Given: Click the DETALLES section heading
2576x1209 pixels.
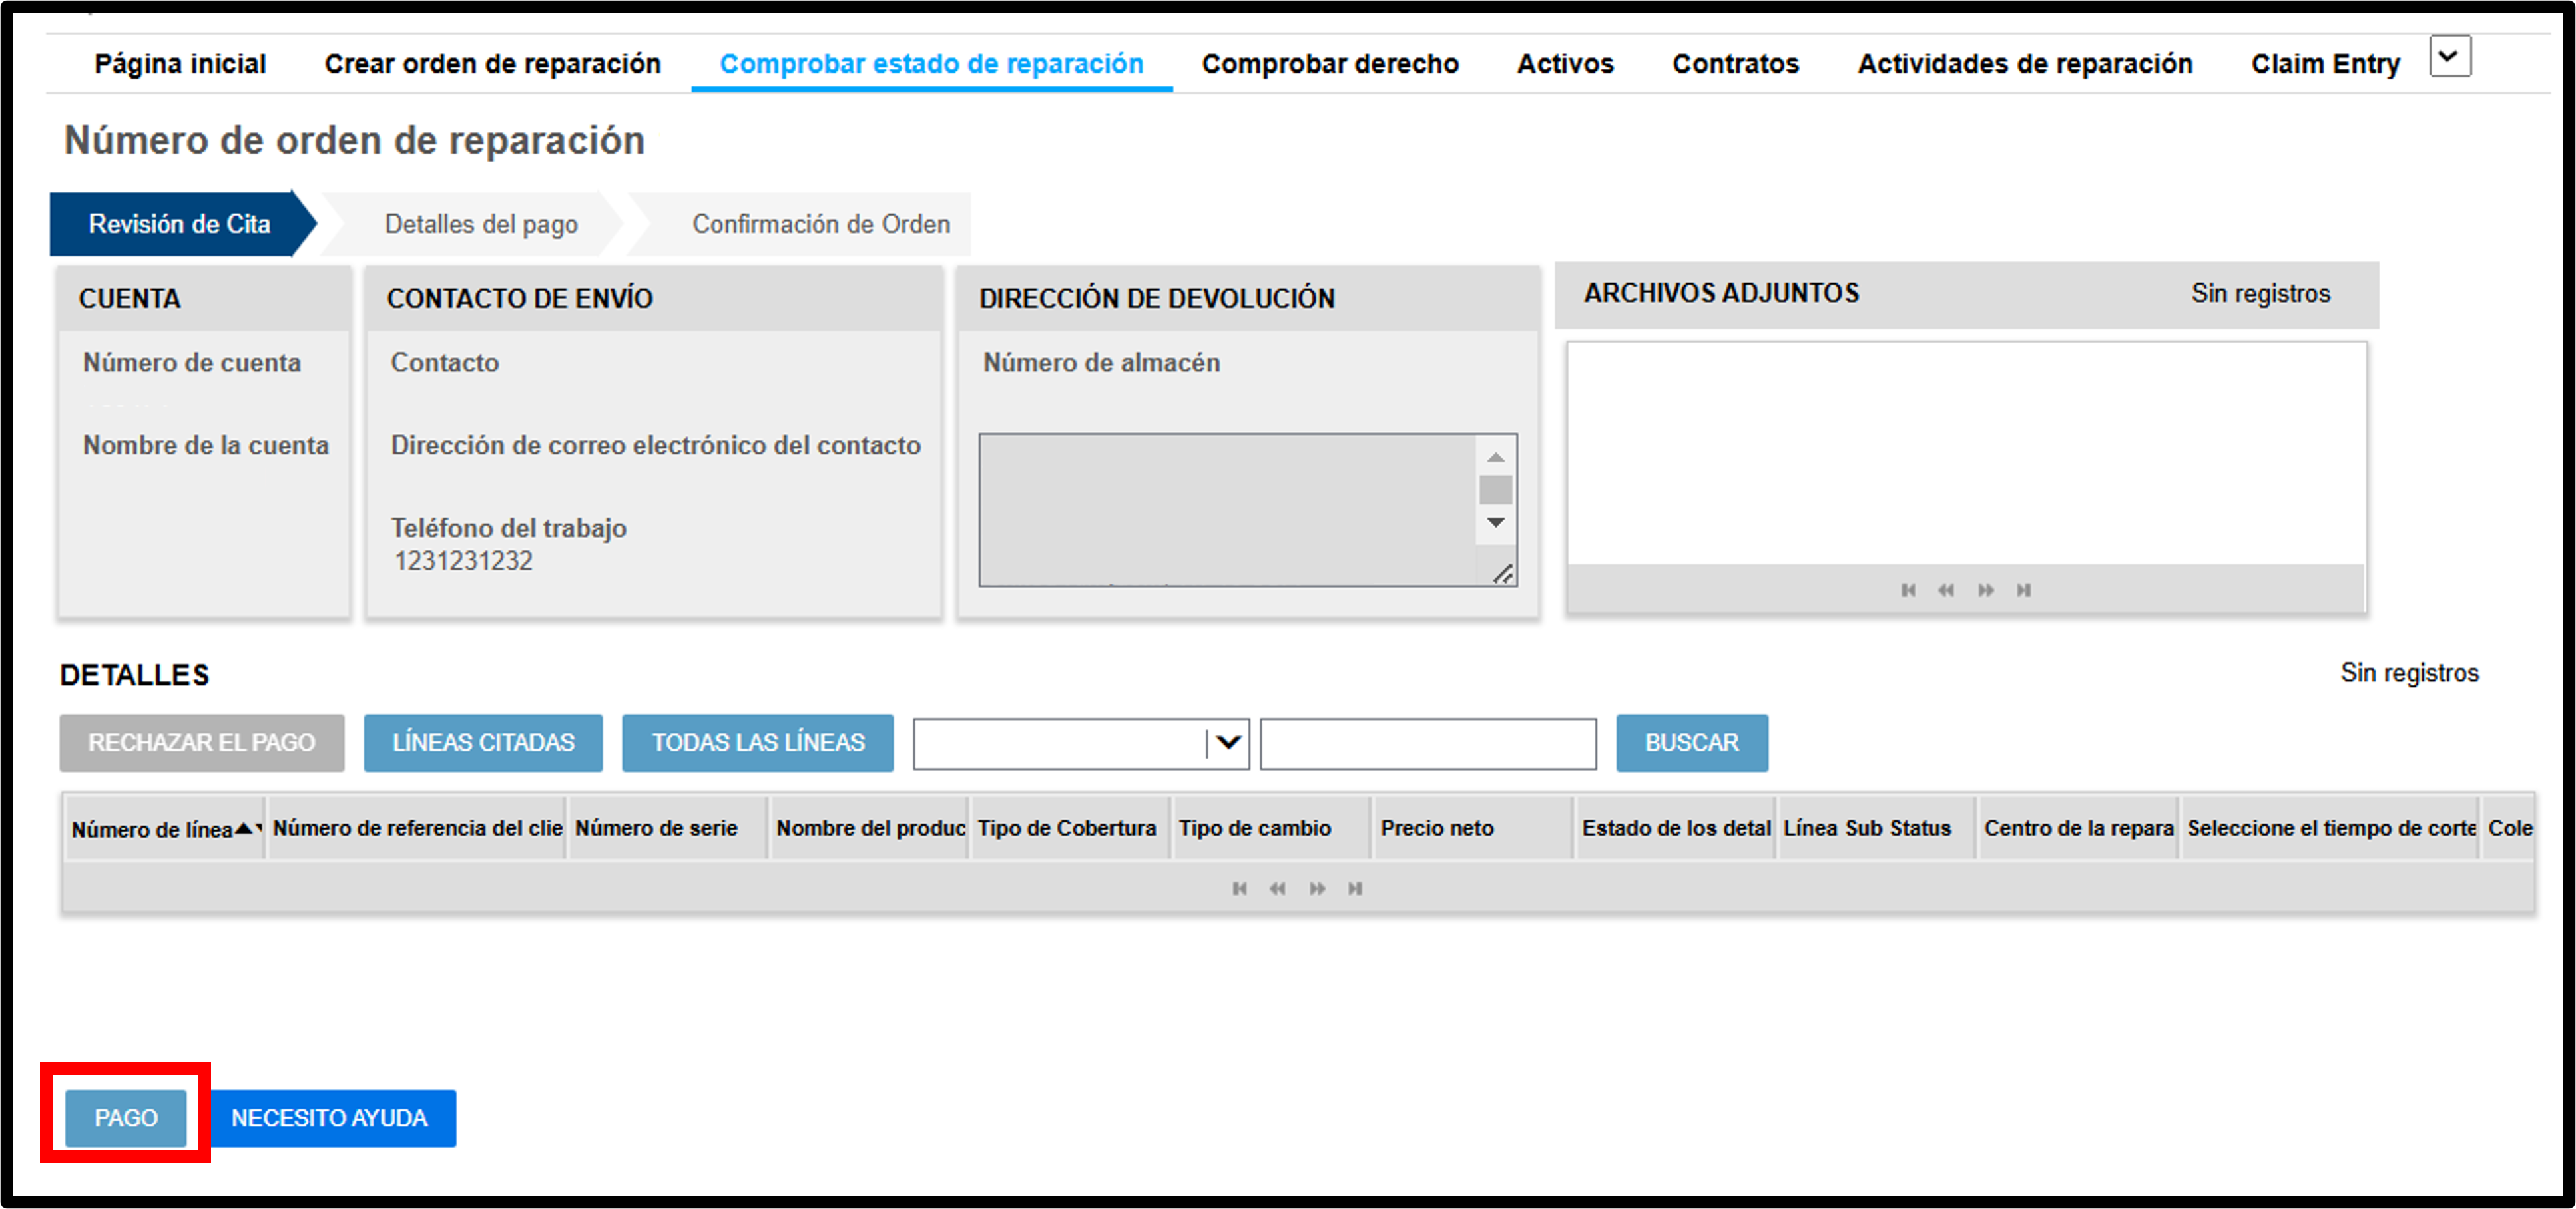Looking at the screenshot, I should click(134, 675).
